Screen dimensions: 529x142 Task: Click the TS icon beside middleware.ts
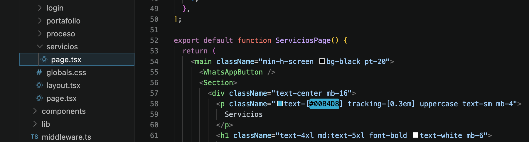[x=35, y=137]
